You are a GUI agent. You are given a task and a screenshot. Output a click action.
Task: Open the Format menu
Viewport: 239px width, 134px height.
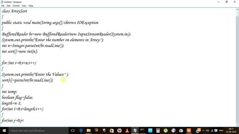(x=16, y=6)
